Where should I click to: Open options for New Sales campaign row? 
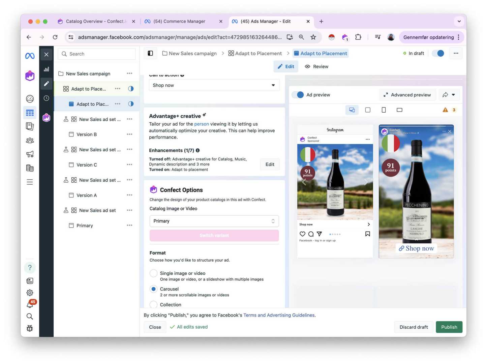point(129,73)
